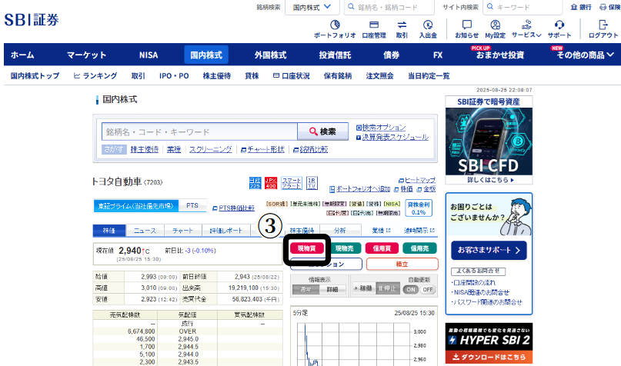Open お知らせ notifications icon

click(466, 29)
